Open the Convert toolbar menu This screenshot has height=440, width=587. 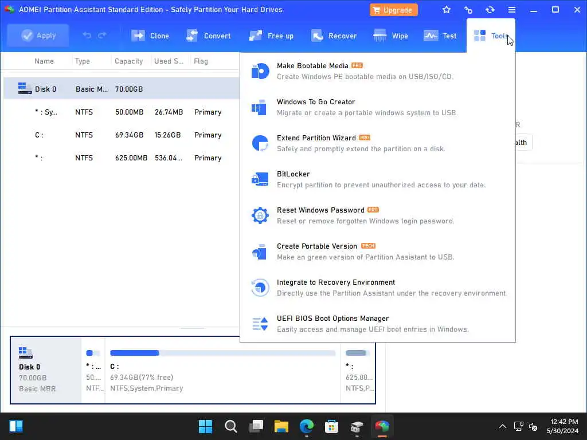point(209,36)
